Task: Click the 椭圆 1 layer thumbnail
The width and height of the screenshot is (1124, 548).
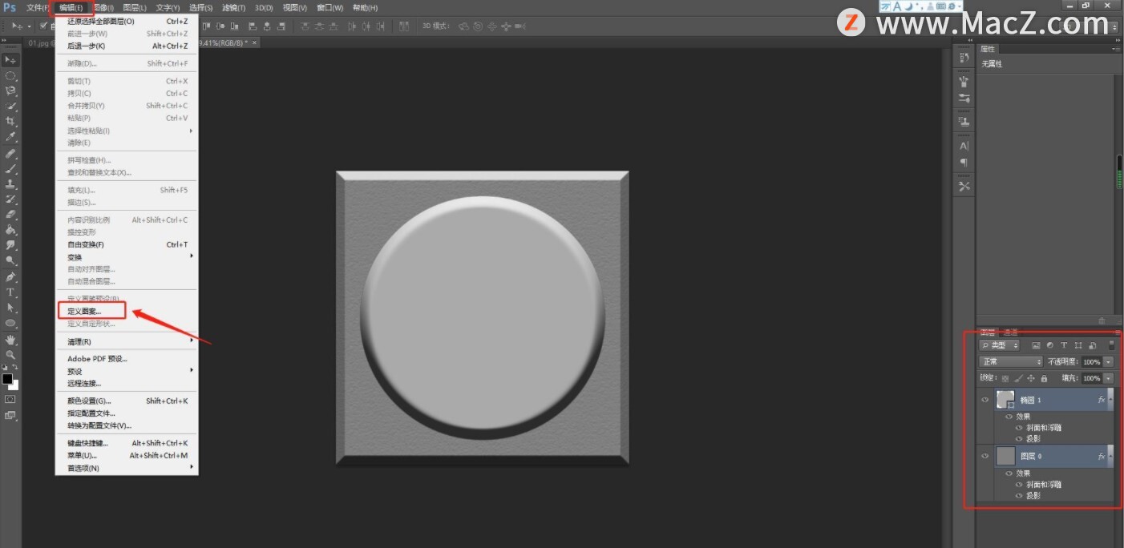Action: 1005,399
